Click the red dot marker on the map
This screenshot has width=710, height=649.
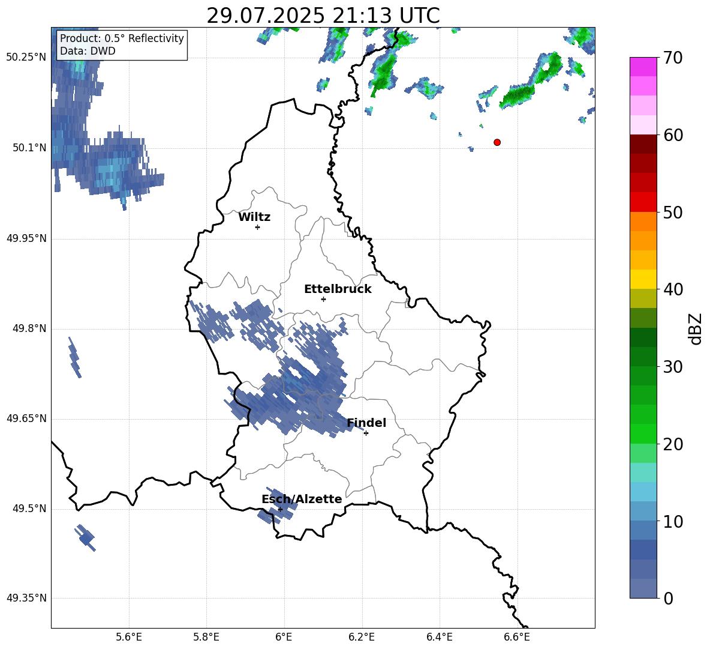click(x=497, y=142)
